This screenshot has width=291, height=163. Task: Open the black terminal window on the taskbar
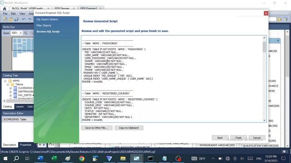[151, 158]
